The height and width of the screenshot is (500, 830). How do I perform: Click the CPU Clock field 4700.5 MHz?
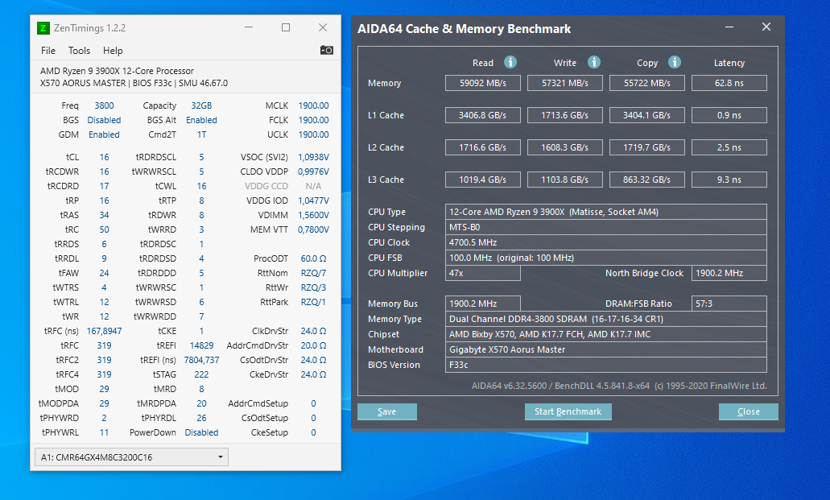click(606, 242)
